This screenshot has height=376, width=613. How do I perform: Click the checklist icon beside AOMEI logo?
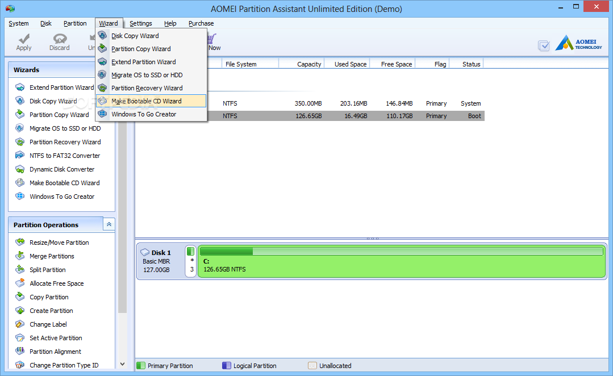click(544, 46)
